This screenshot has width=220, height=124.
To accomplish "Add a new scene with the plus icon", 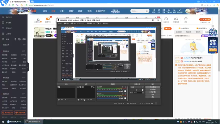I will 59,100.
